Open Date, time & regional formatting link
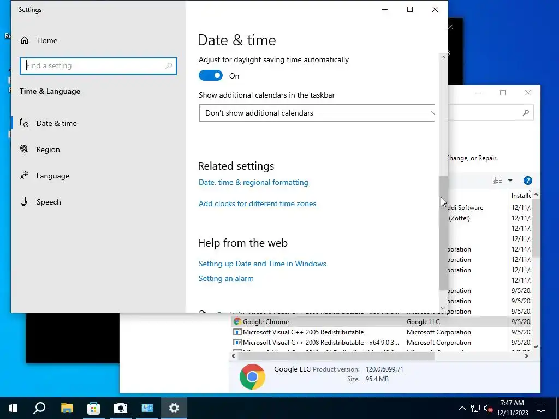 253,182
